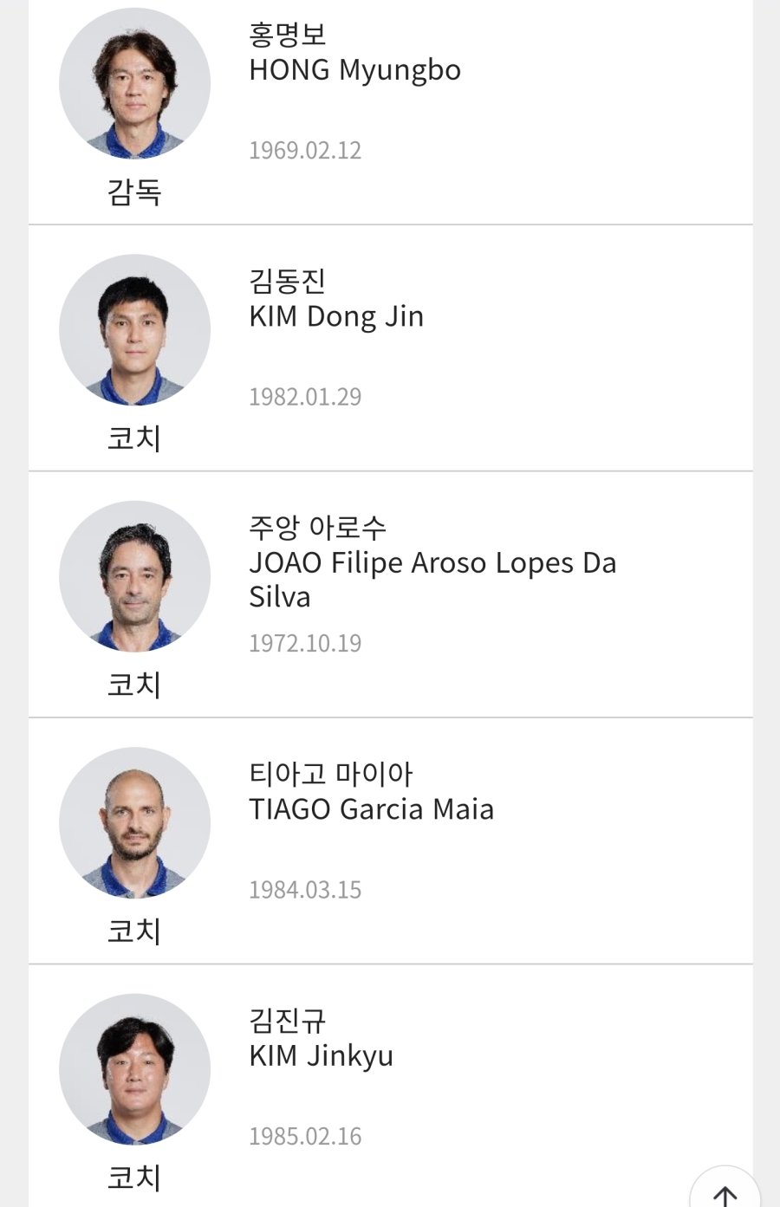Click birthdate 1985.02.16
Screen dimensions: 780x1207
(305, 1137)
